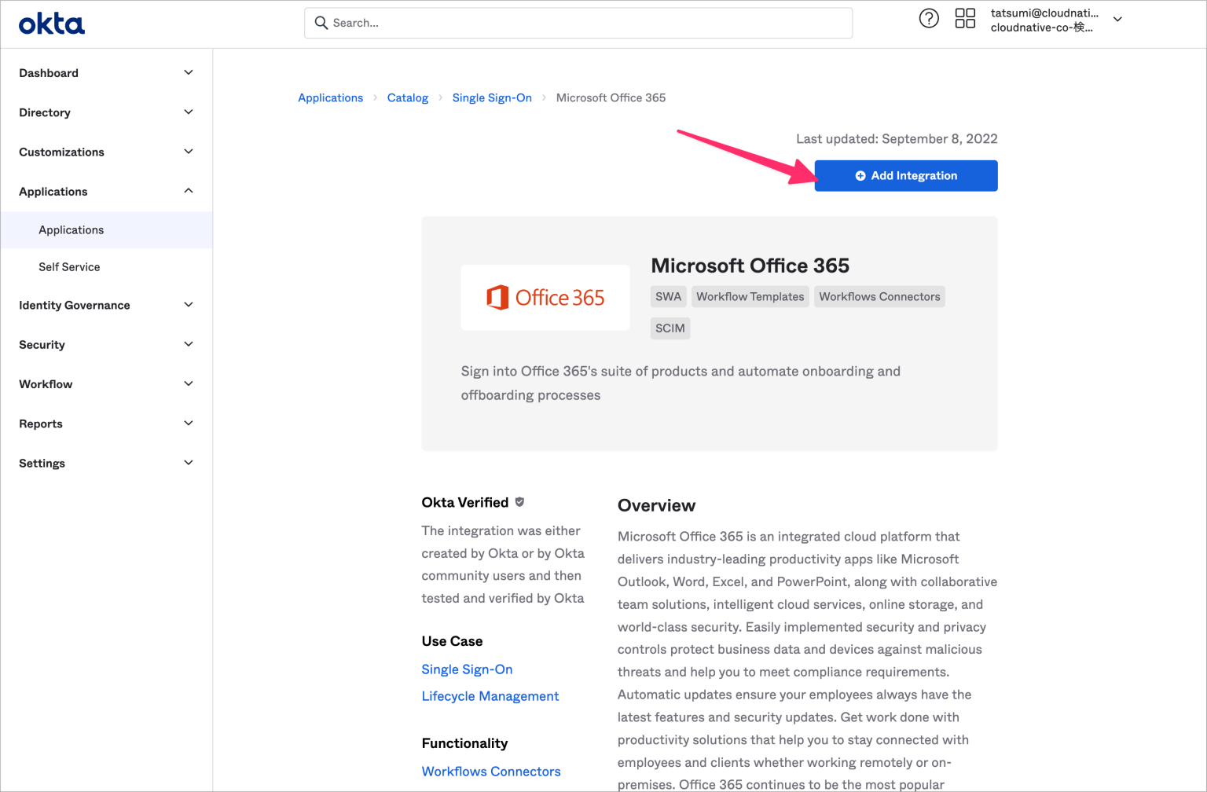The width and height of the screenshot is (1207, 792).
Task: Expand the Security section chevron
Action: coord(188,344)
